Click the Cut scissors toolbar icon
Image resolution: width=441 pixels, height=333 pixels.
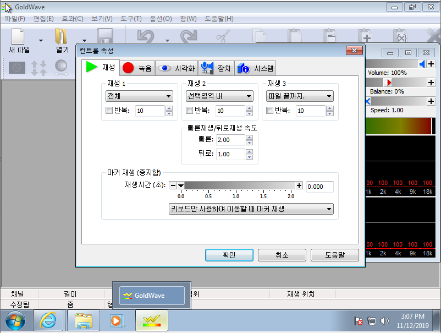pos(224,36)
